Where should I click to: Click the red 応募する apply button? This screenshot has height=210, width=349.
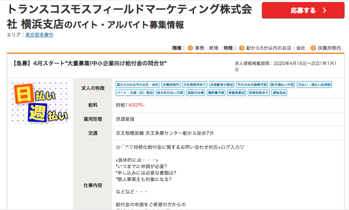pyautogui.click(x=303, y=10)
